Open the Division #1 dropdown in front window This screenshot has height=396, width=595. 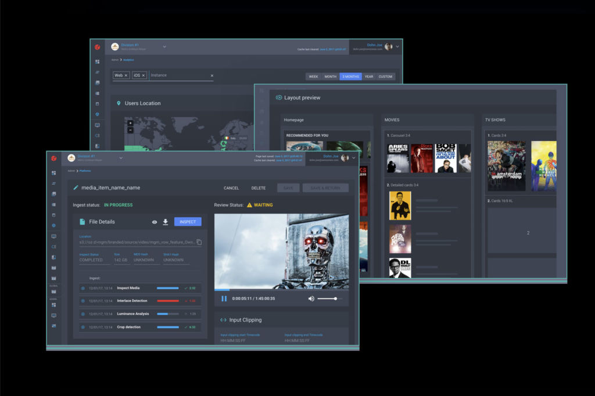click(121, 158)
